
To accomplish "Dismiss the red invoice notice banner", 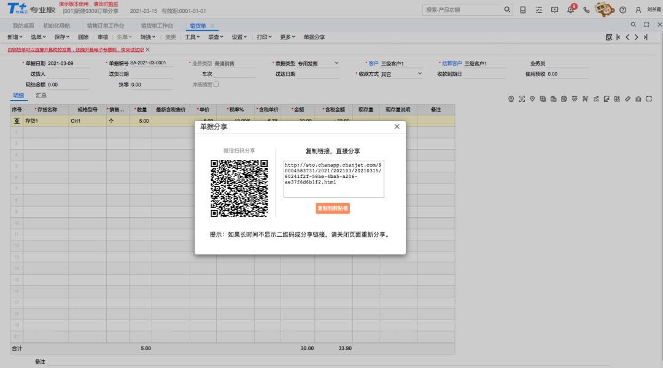I will (x=147, y=50).
